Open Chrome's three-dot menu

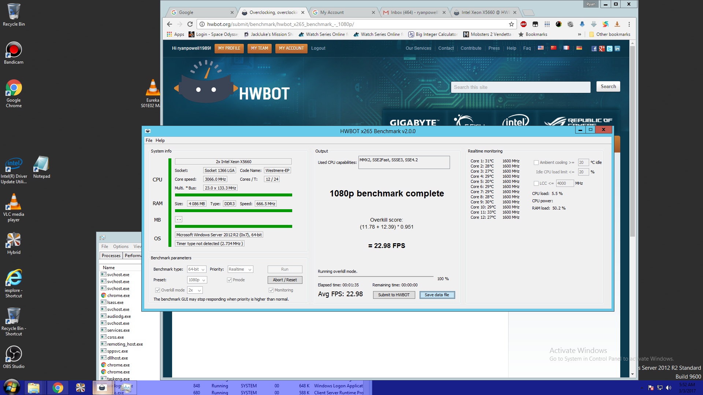[629, 24]
